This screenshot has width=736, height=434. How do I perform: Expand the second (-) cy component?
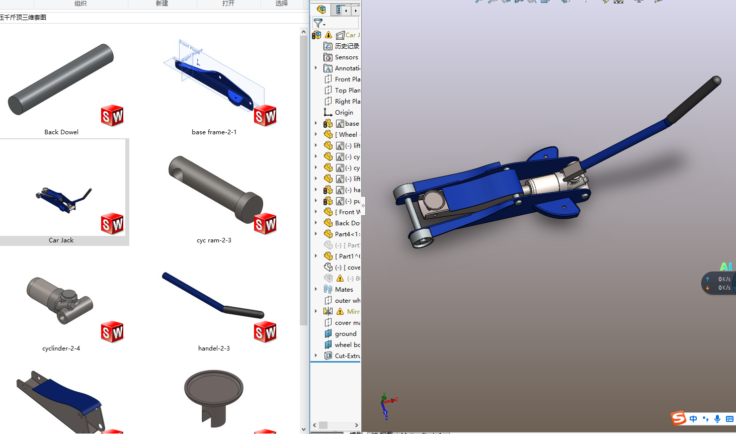coord(316,167)
